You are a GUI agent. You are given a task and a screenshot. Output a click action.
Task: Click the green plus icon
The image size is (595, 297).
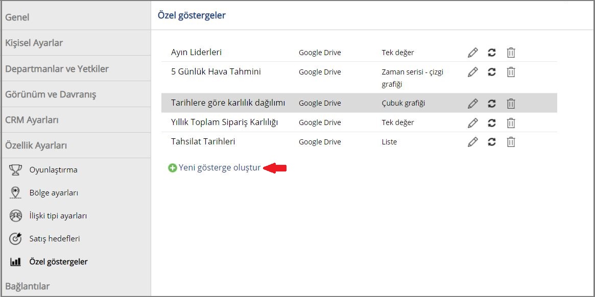[x=172, y=168]
